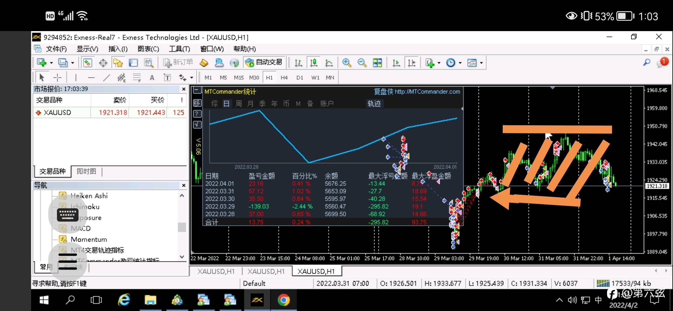Select the trendline drawing tool
Screen dimensions: 673x311
tap(106, 77)
